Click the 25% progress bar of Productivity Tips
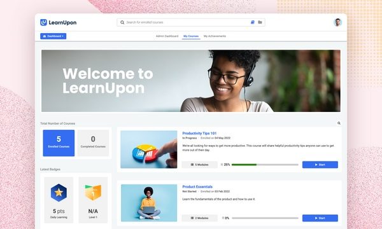The height and width of the screenshot is (229, 382). [265, 165]
